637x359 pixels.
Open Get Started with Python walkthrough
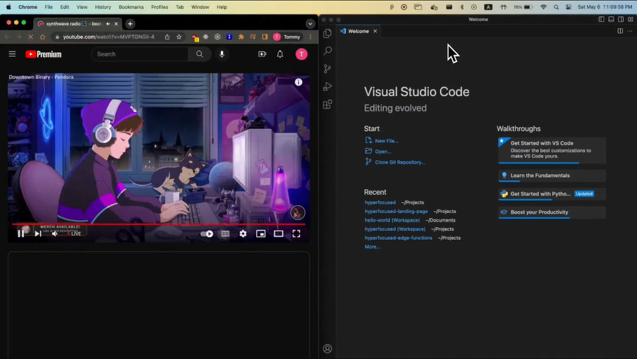(x=552, y=194)
